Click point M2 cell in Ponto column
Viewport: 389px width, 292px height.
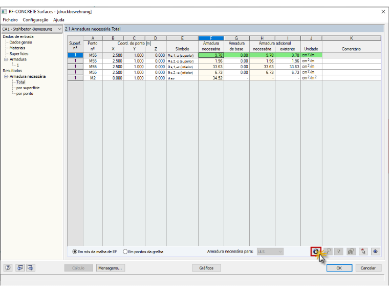click(93, 78)
